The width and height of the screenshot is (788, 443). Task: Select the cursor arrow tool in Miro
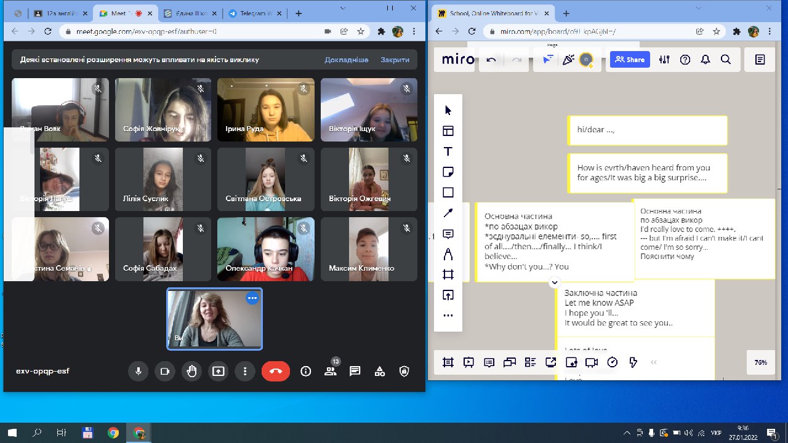(x=448, y=110)
